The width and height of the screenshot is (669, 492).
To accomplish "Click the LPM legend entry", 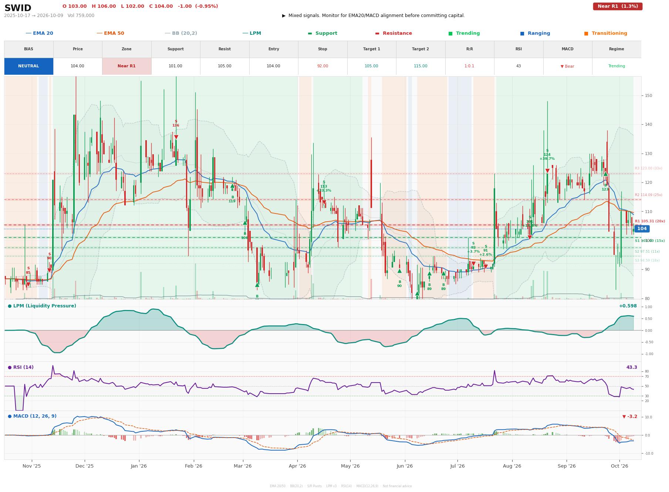I will click(251, 33).
